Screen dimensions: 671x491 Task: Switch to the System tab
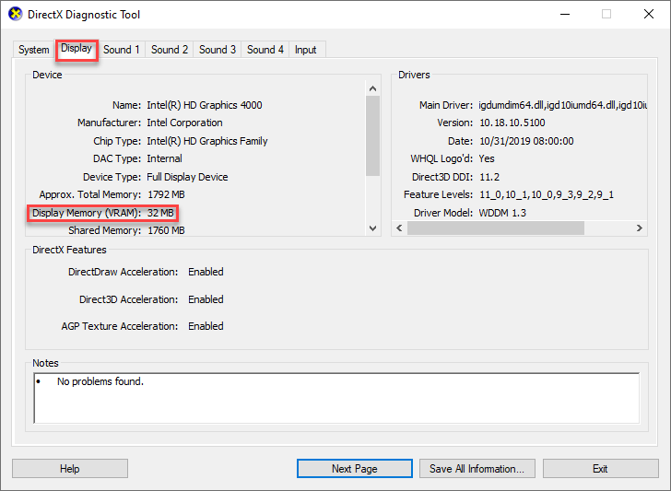(x=34, y=50)
